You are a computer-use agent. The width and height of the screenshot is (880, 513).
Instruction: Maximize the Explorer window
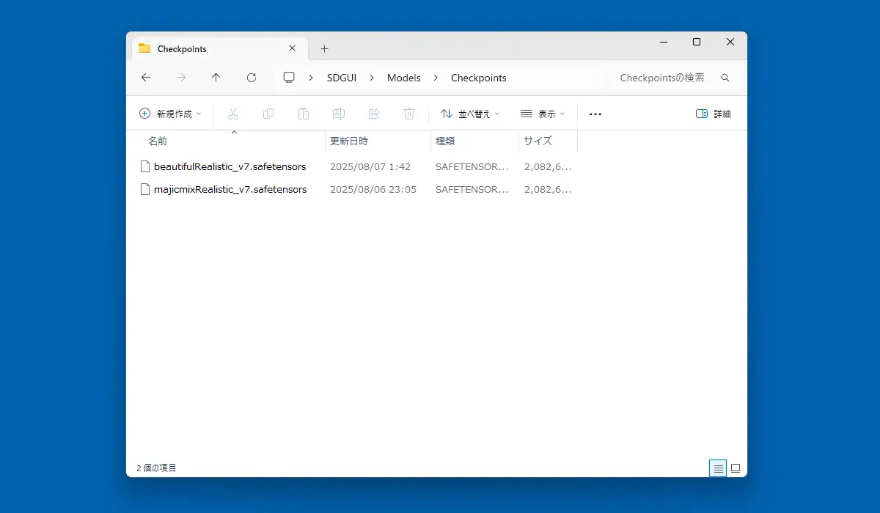(x=697, y=42)
